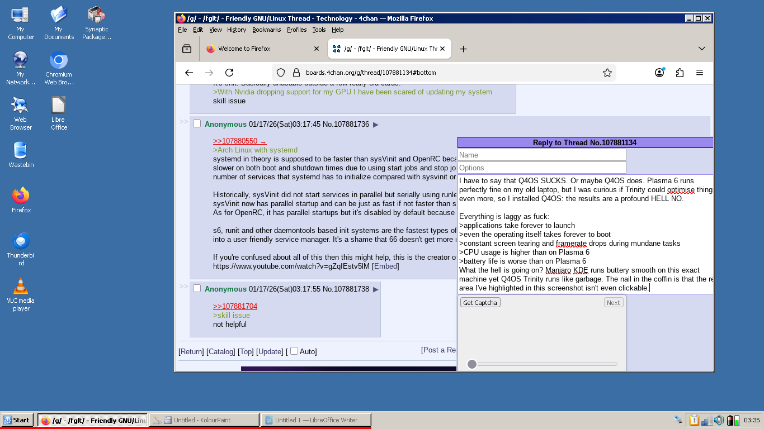Close the /g/ - /fglt/ thread tab
Viewport: 764px width, 429px height.
[443, 49]
